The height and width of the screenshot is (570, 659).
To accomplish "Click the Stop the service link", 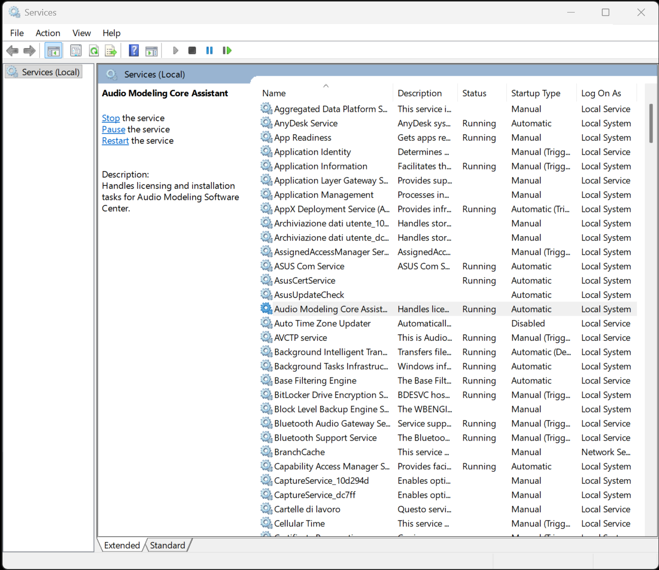I will click(111, 118).
